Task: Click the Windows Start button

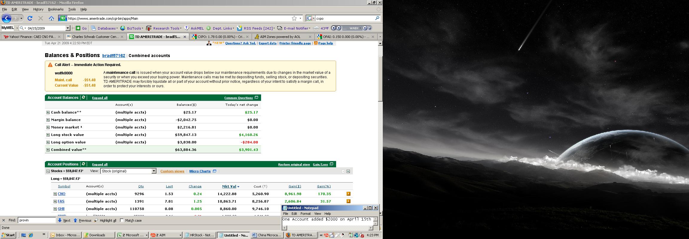Action: pos(8,235)
